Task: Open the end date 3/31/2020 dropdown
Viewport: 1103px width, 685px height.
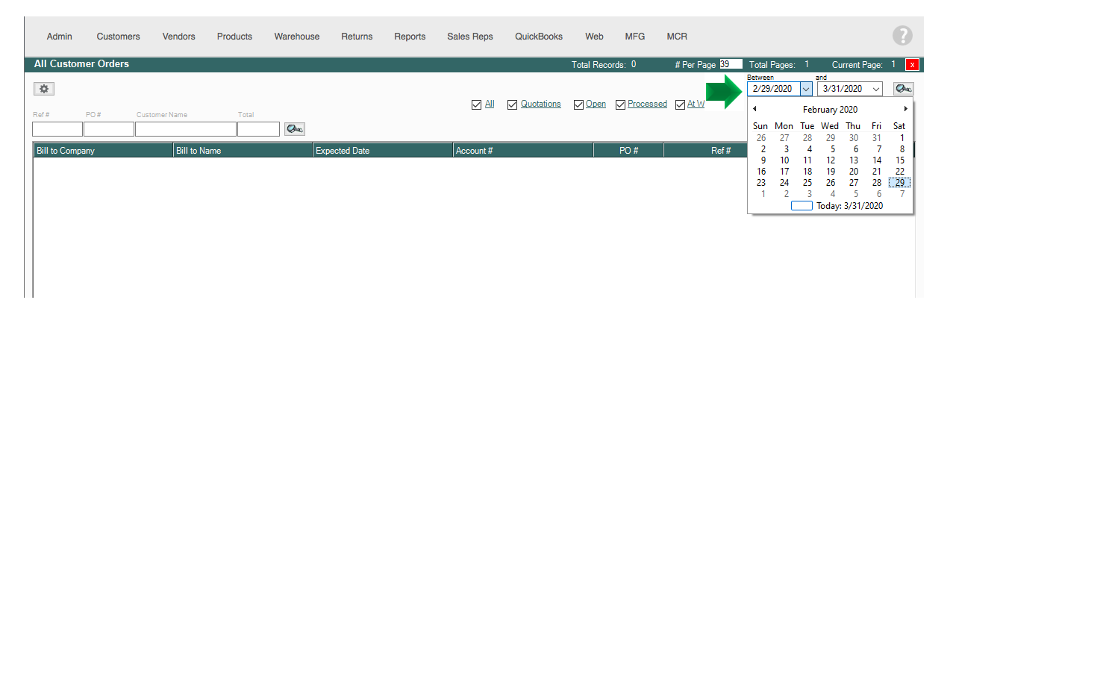Action: (876, 89)
